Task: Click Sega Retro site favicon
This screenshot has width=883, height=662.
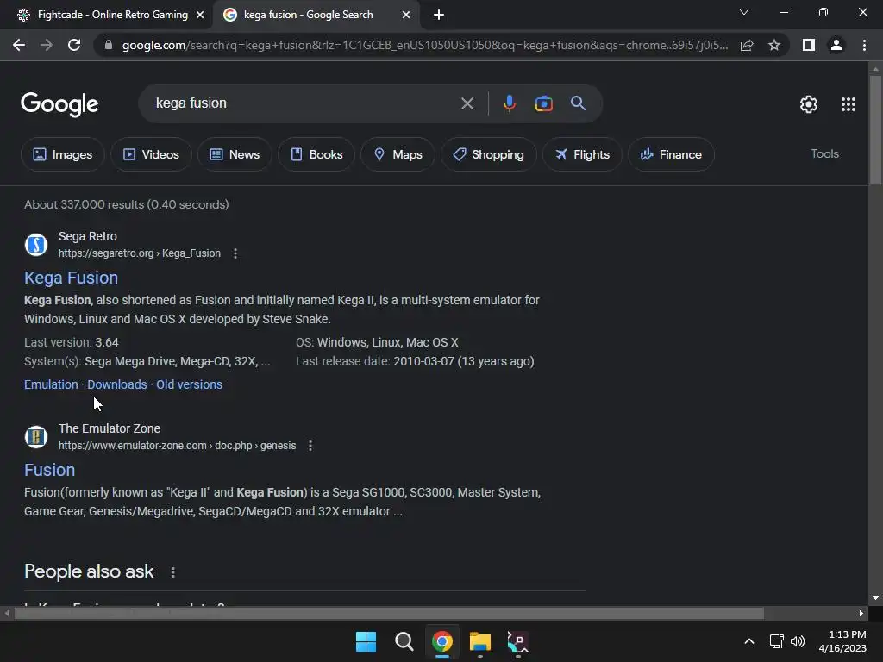Action: [36, 244]
